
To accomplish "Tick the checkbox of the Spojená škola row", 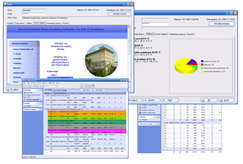I will coord(45,109).
